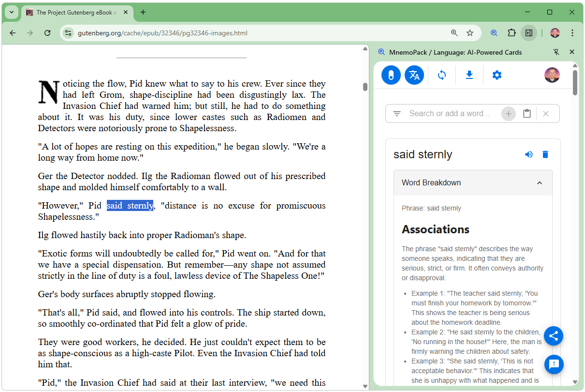Image resolution: width=585 pixels, height=392 pixels.
Task: Play pronunciation of 'said sternly'
Action: pyautogui.click(x=529, y=154)
